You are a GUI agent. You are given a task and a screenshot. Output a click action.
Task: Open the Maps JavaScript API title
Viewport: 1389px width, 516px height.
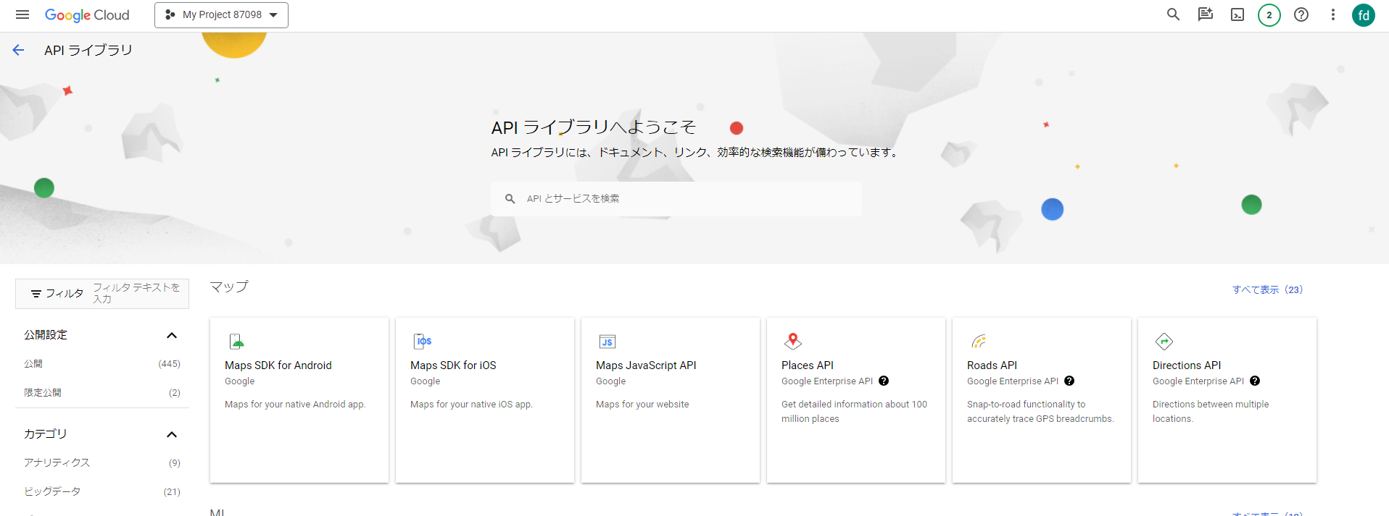point(646,365)
